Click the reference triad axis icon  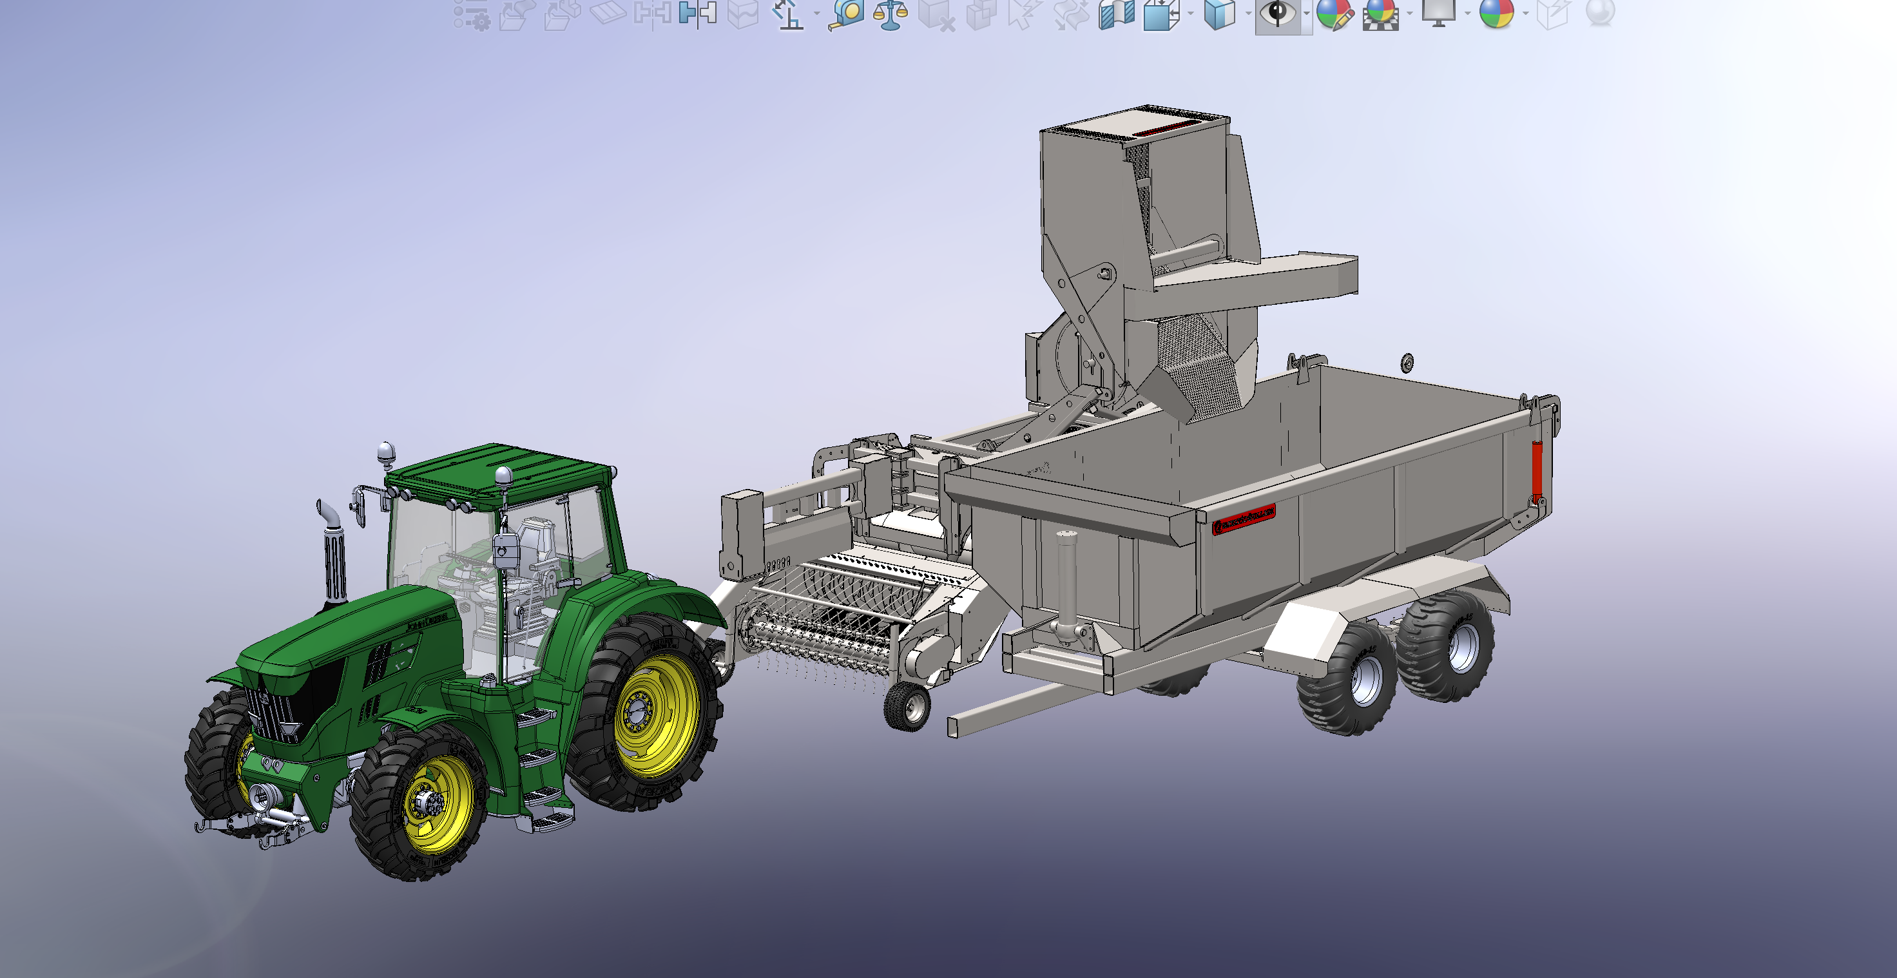(x=788, y=15)
